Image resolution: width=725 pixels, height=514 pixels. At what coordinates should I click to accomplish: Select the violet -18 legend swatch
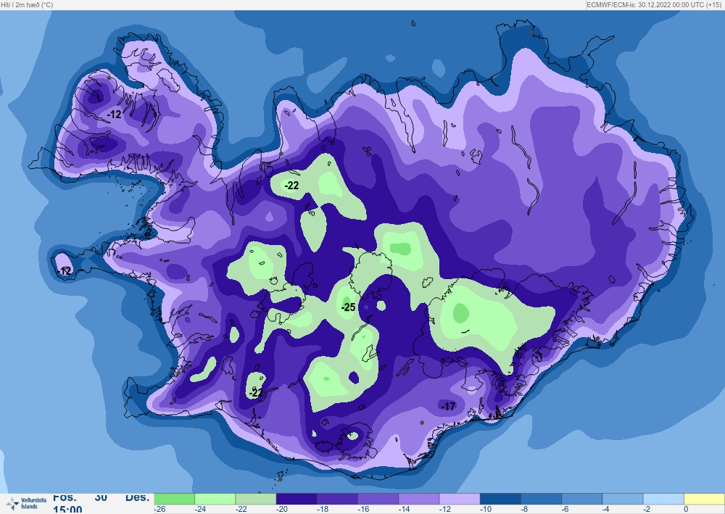tap(337, 499)
